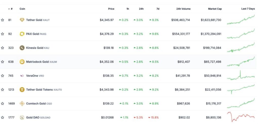Click Gold DAO price $0.01268

pos(107,118)
